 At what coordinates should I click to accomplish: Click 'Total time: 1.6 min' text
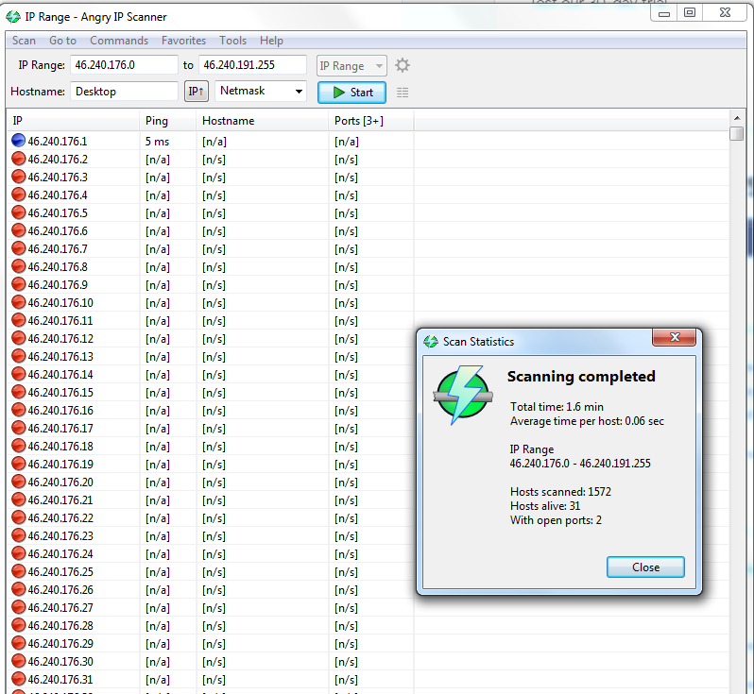pos(557,407)
